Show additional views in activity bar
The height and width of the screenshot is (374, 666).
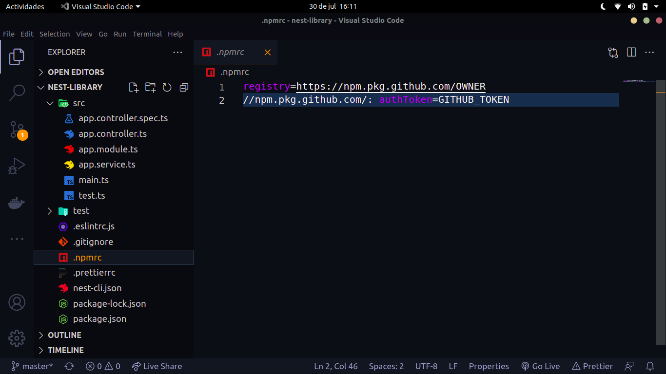coord(17,239)
